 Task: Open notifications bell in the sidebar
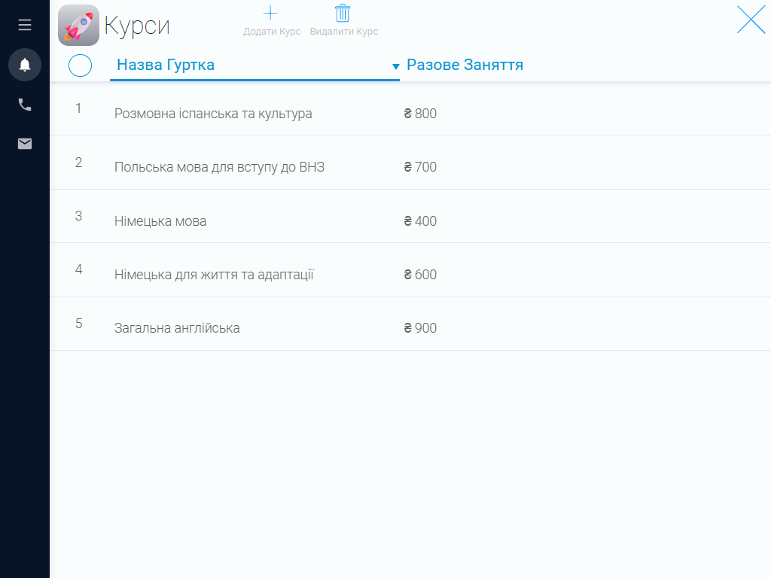coord(25,65)
